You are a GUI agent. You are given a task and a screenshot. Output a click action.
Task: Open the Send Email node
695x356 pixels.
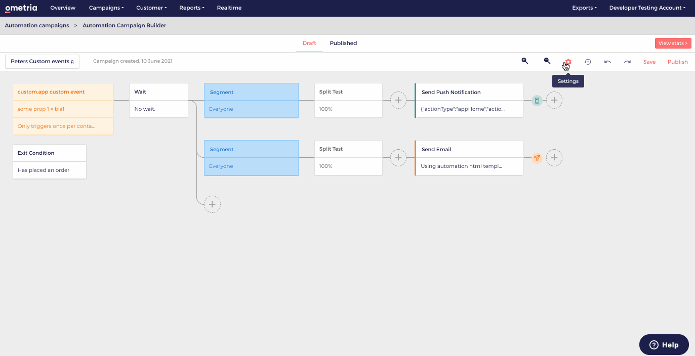(x=469, y=158)
